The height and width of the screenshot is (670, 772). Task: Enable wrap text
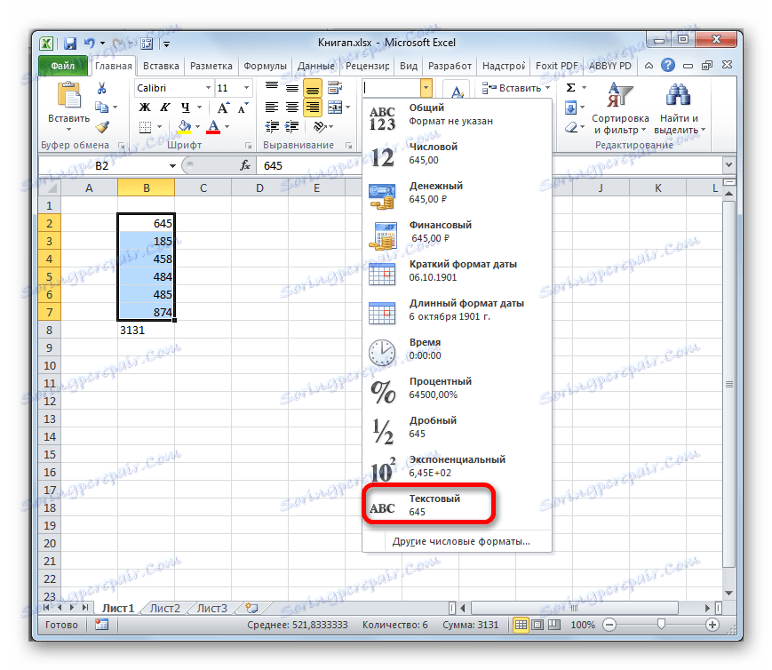tap(335, 88)
